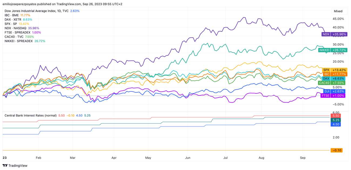
Task: Select the Dow Jones Industrial Average legend title
Action: [x=36, y=11]
